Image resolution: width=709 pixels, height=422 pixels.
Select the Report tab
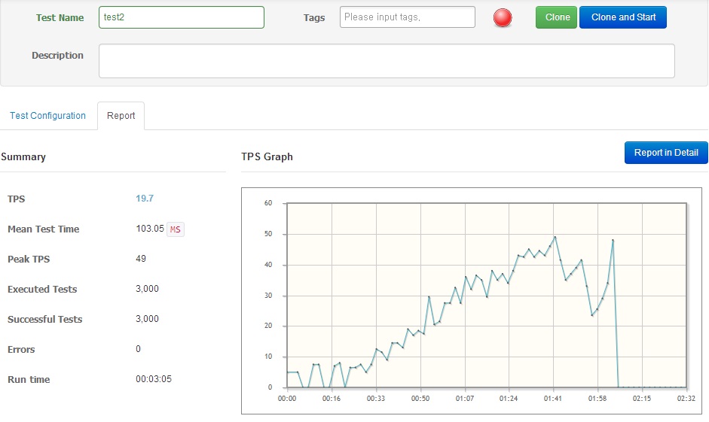[x=121, y=116]
